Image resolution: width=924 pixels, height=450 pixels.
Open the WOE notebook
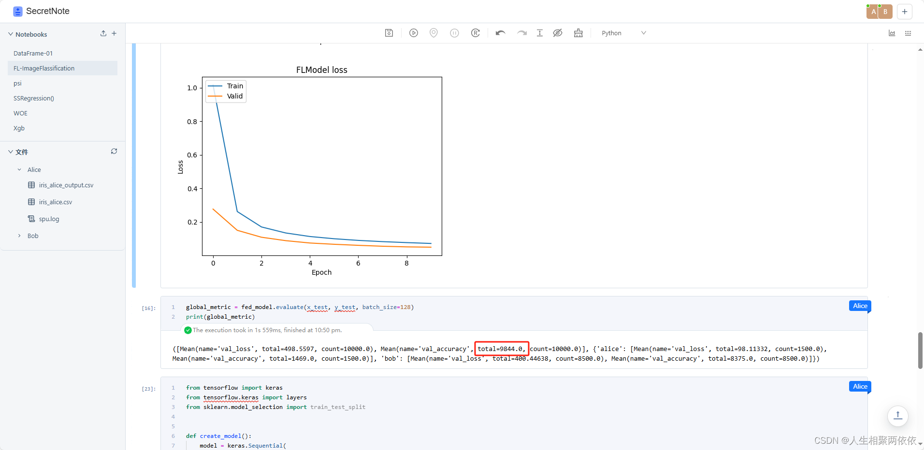pos(62,113)
